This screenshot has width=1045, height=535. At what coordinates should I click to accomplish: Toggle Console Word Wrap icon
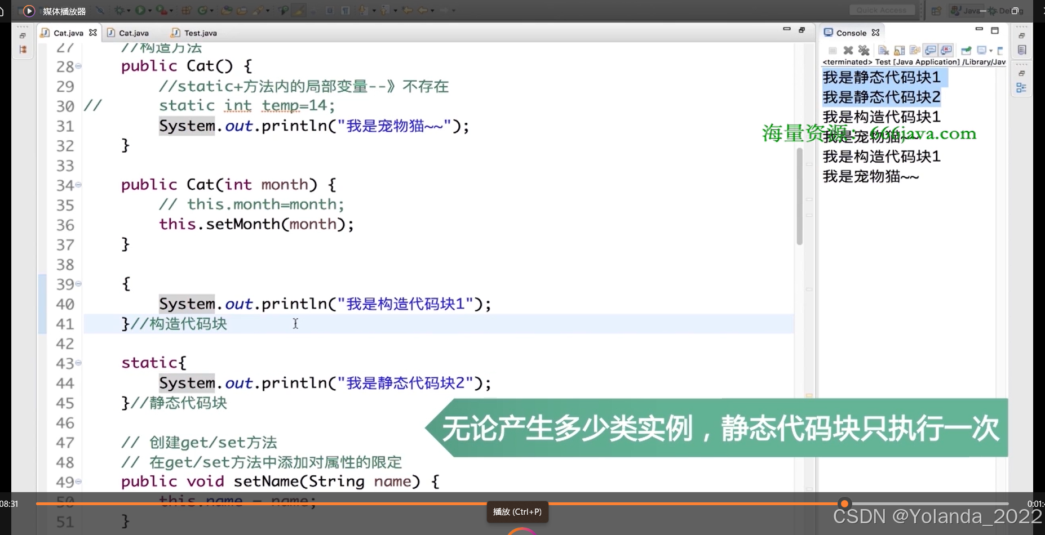point(915,50)
